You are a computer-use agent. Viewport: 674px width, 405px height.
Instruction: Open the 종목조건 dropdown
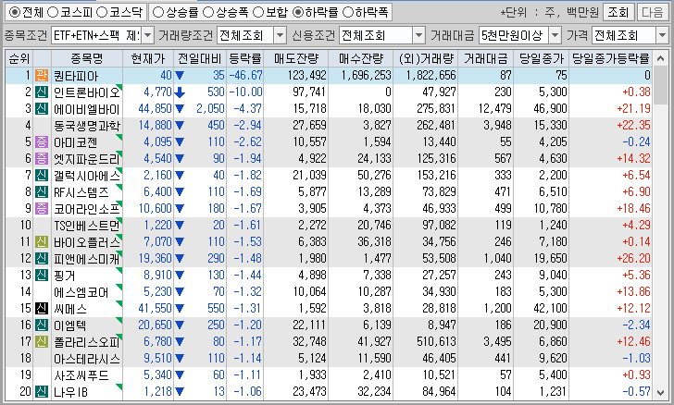click(147, 35)
